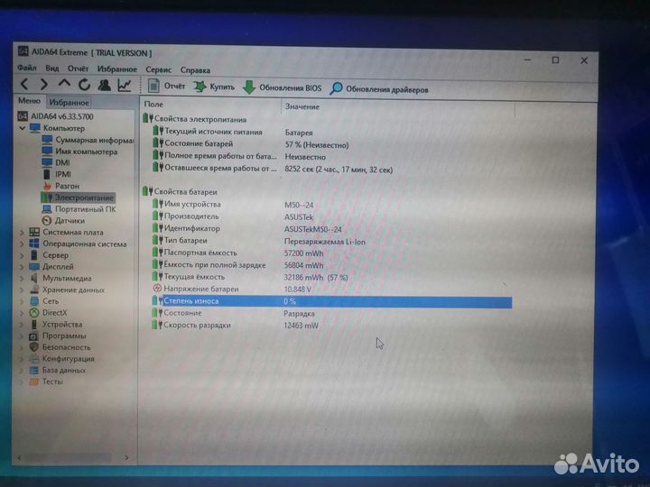This screenshot has height=487, width=650.
Task: Refresh the current page with refresh icon
Action: (x=84, y=85)
